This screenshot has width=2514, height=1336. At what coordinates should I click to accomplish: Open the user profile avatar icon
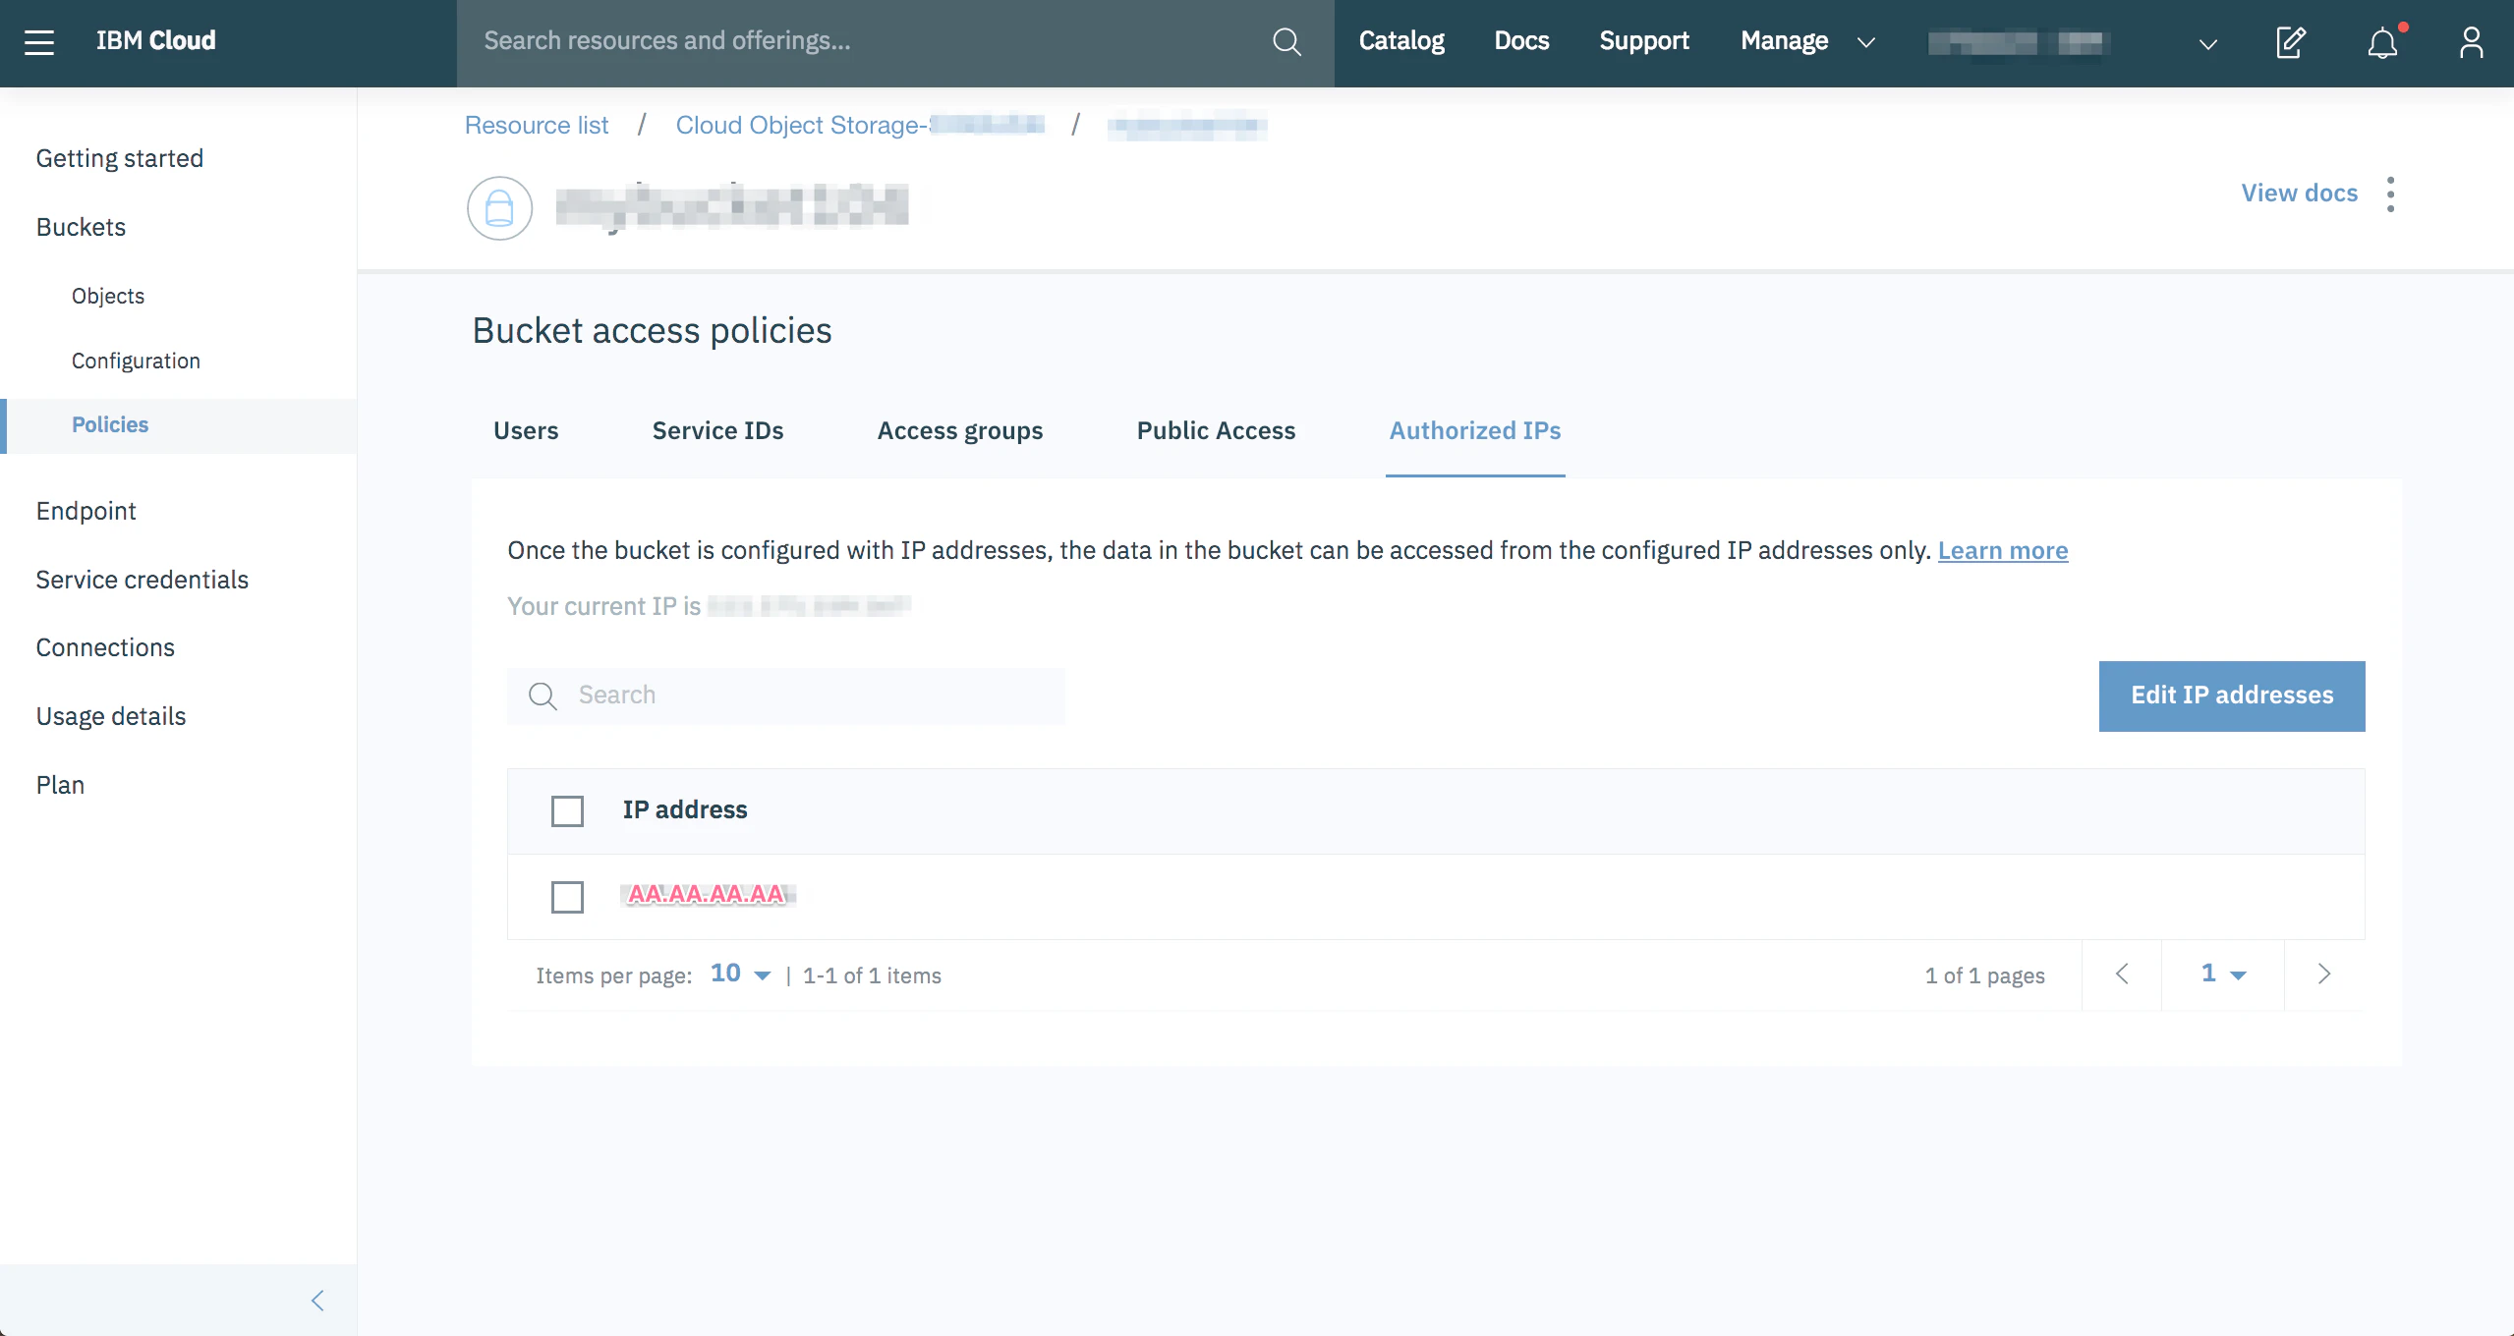(x=2471, y=42)
